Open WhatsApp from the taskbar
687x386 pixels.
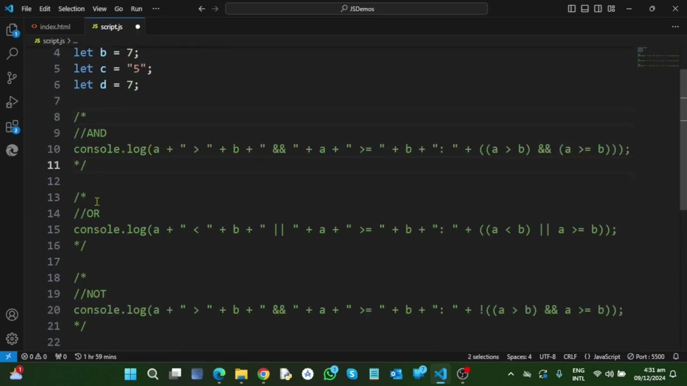point(330,374)
